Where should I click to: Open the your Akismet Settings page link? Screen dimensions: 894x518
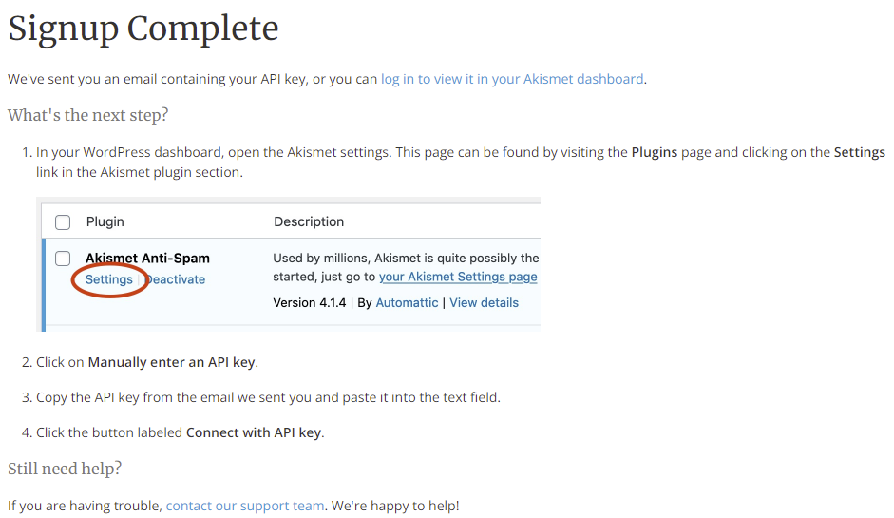[x=458, y=277]
